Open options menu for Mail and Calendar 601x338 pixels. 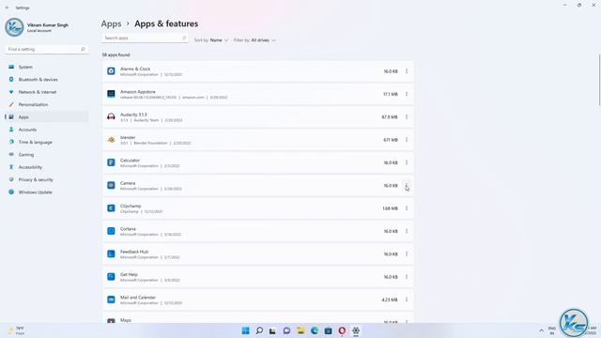coord(407,300)
